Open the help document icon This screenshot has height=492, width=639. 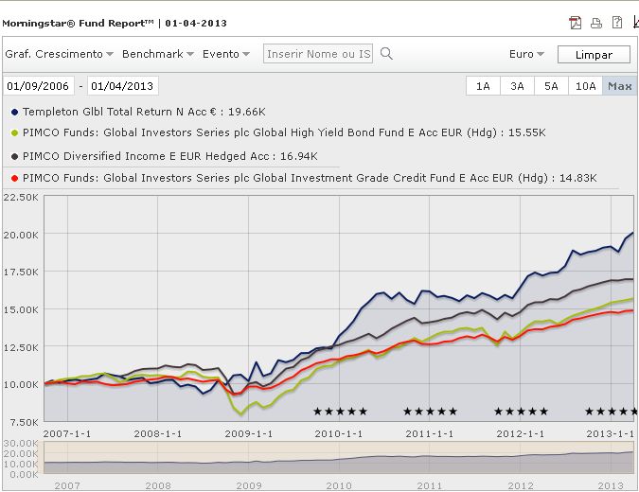pyautogui.click(x=617, y=23)
